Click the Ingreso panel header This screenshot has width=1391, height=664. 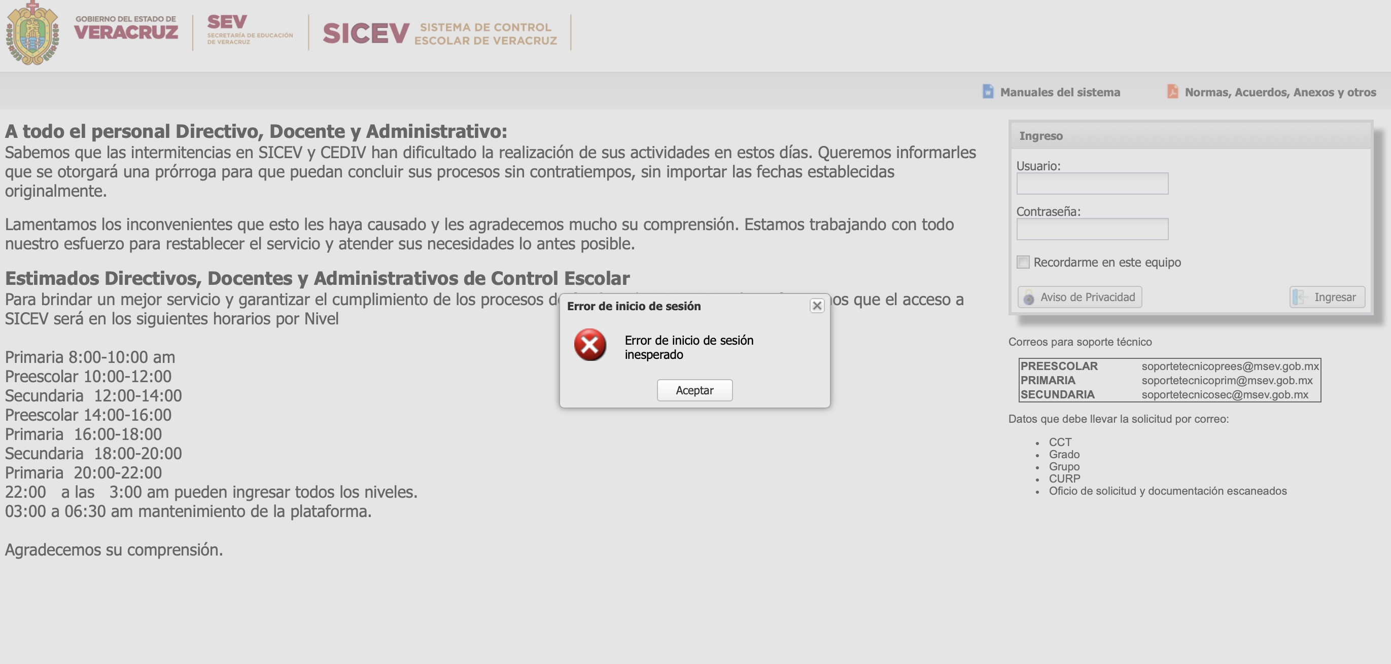coord(1190,136)
